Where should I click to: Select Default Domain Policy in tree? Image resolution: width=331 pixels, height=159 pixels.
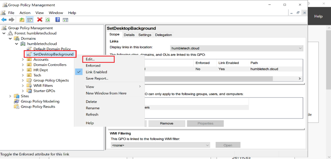52,49
